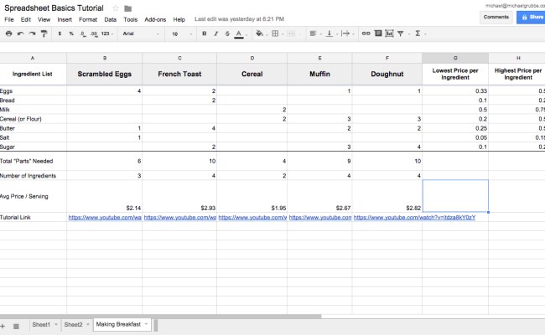Insert a chart
Viewport: 545px width, 335px height.
point(389,33)
